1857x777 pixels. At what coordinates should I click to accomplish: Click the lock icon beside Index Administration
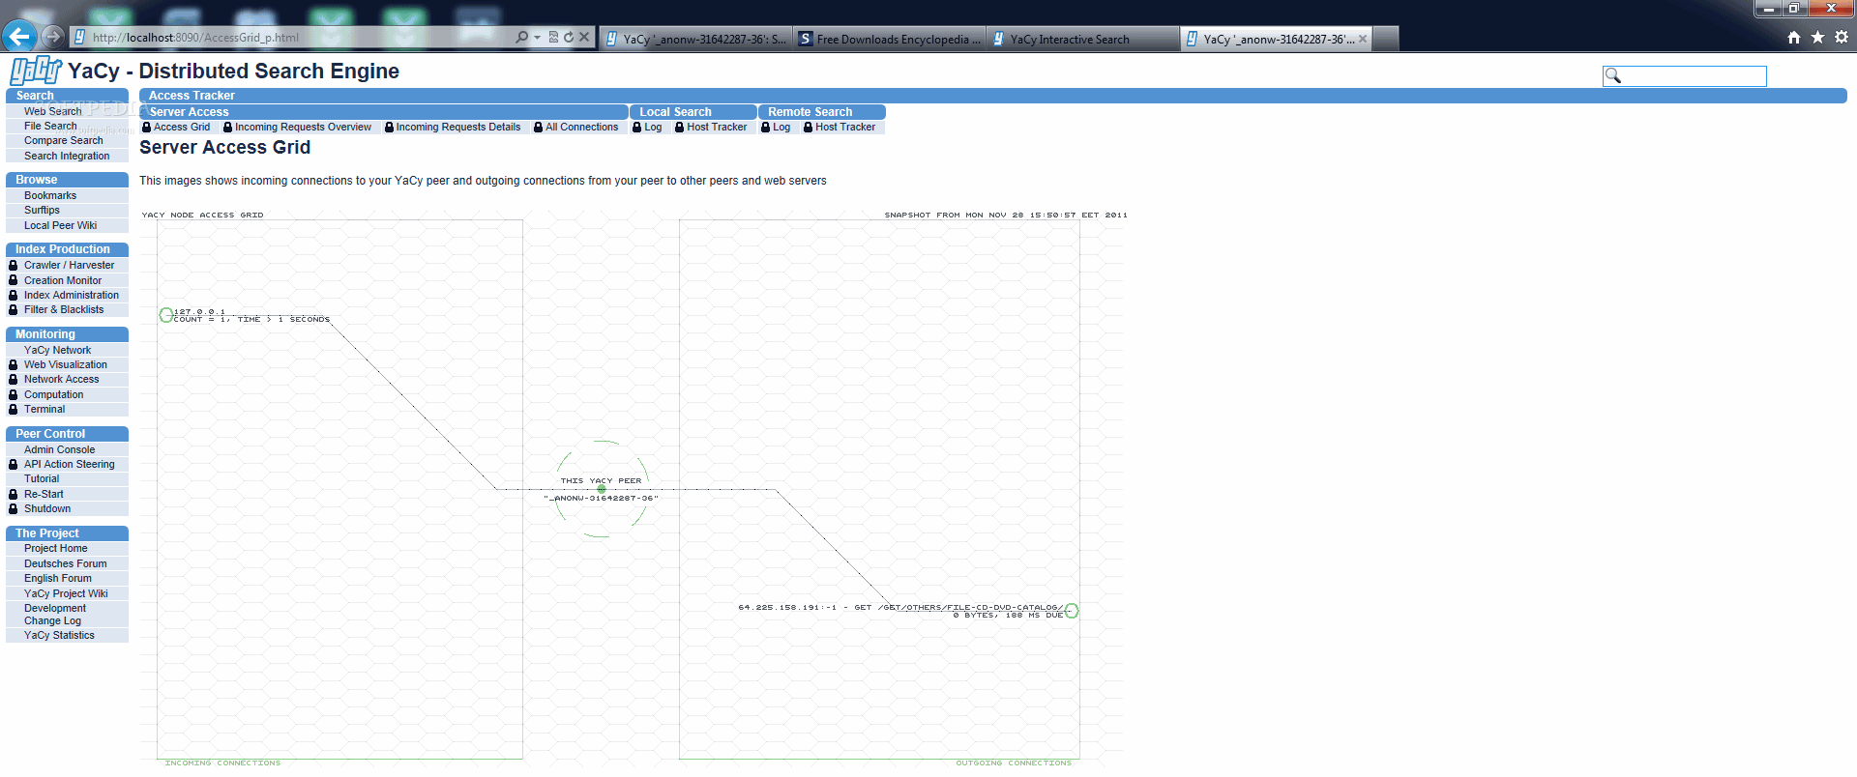click(x=14, y=295)
